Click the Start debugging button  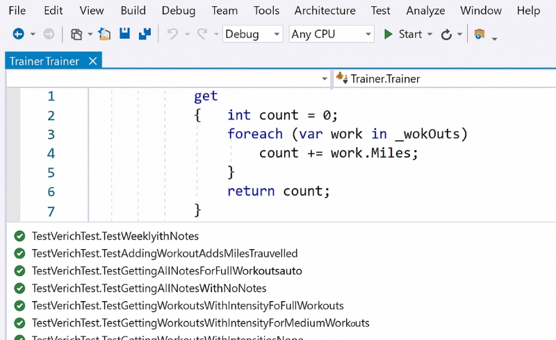tap(404, 34)
